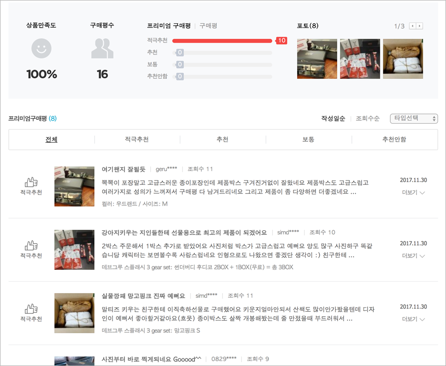Click the 16 review count value

point(102,74)
